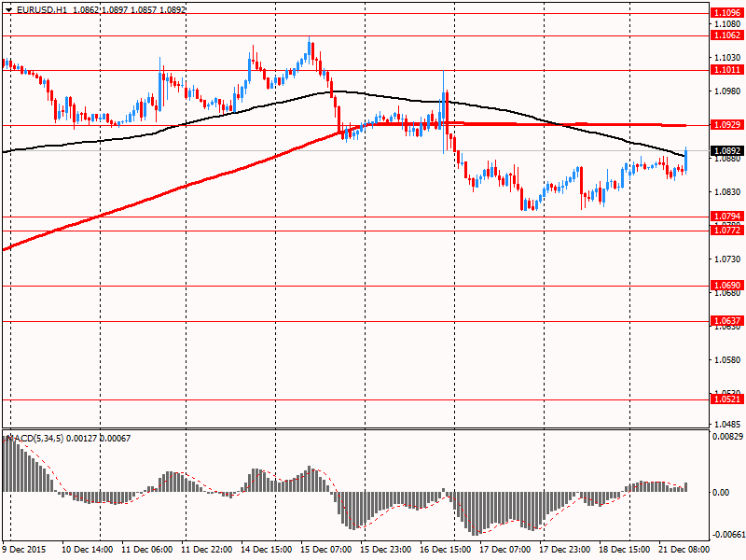This screenshot has width=746, height=560.
Task: Select the MACD scale value -0.00661
Action: 727,534
